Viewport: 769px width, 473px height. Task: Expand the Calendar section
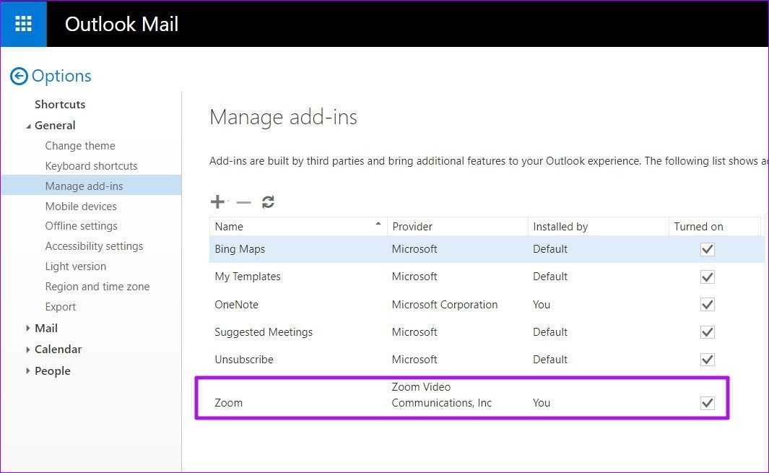pos(29,350)
